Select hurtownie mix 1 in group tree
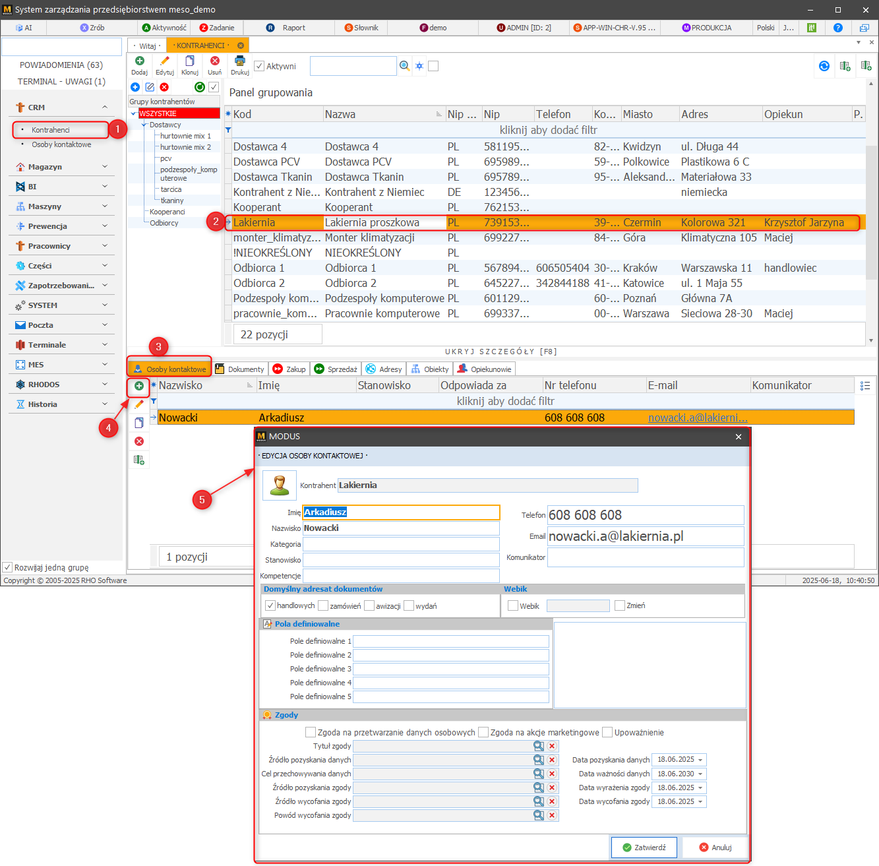Viewport: 879px width, 866px height. click(x=185, y=136)
